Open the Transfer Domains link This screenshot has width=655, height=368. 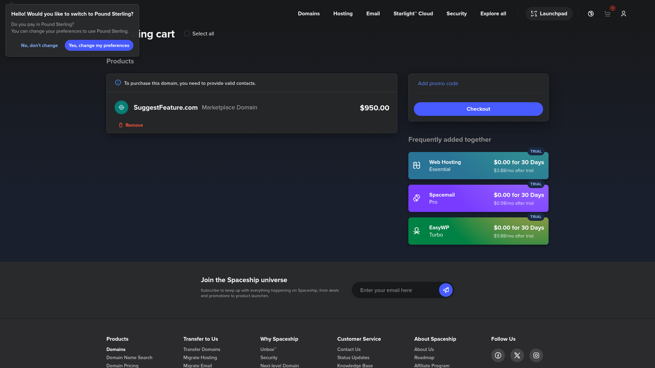click(202, 349)
